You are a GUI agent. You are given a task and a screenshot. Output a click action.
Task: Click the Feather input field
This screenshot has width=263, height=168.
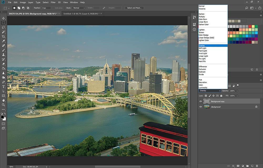pyautogui.click(x=46, y=8)
